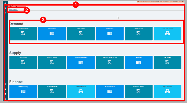Launch the Quote Entry tile
187x103 pixels.
52,33
